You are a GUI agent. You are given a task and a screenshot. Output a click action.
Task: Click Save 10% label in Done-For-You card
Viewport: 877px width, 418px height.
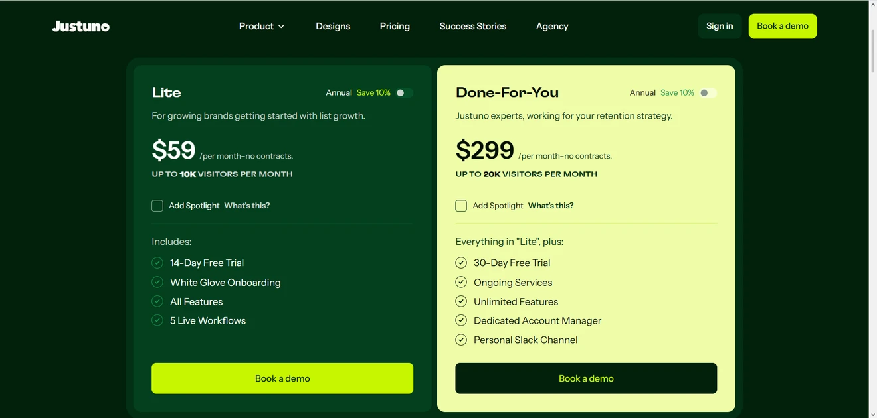click(x=677, y=93)
